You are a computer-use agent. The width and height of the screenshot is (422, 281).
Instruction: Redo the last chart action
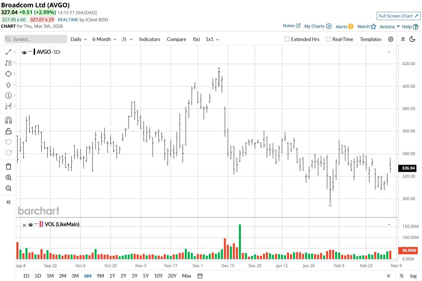pyautogui.click(x=8, y=153)
